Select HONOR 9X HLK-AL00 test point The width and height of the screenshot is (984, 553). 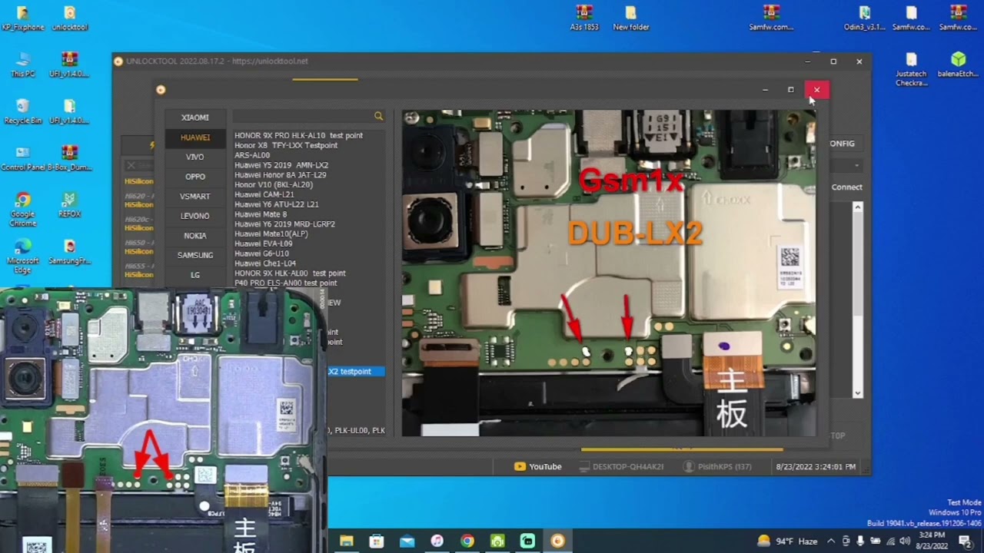point(290,273)
